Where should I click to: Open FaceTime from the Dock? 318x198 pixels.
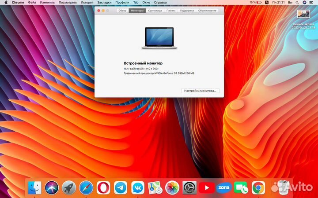[x=241, y=187]
